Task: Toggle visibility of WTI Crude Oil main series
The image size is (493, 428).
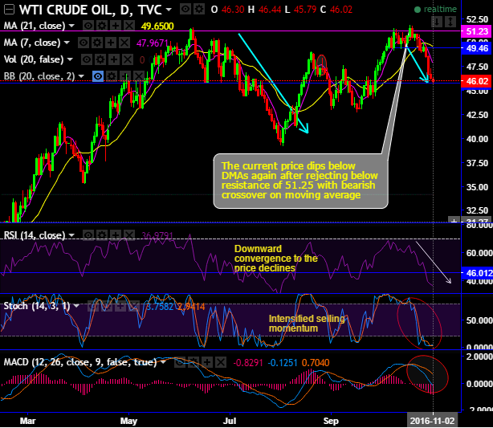Action: click(185, 10)
